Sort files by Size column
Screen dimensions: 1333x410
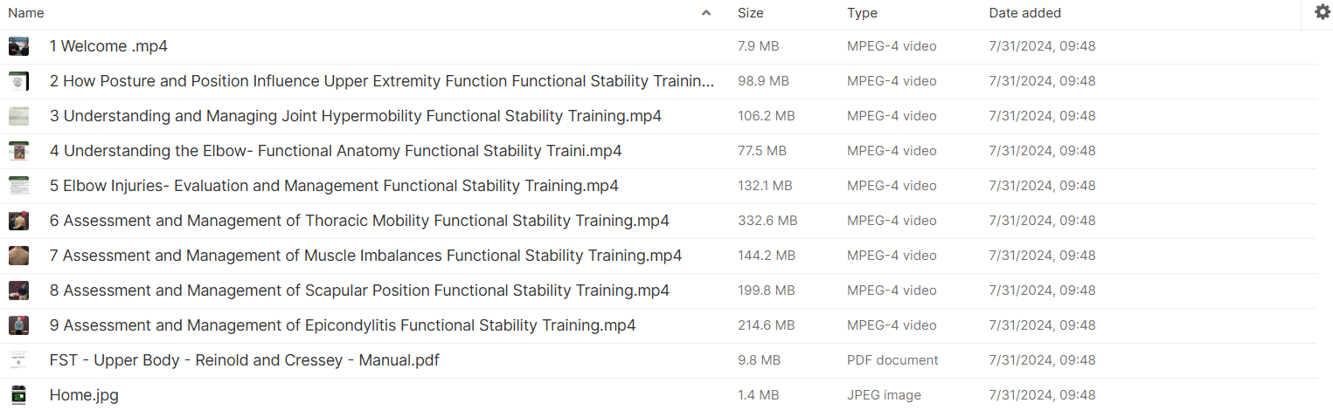(750, 13)
